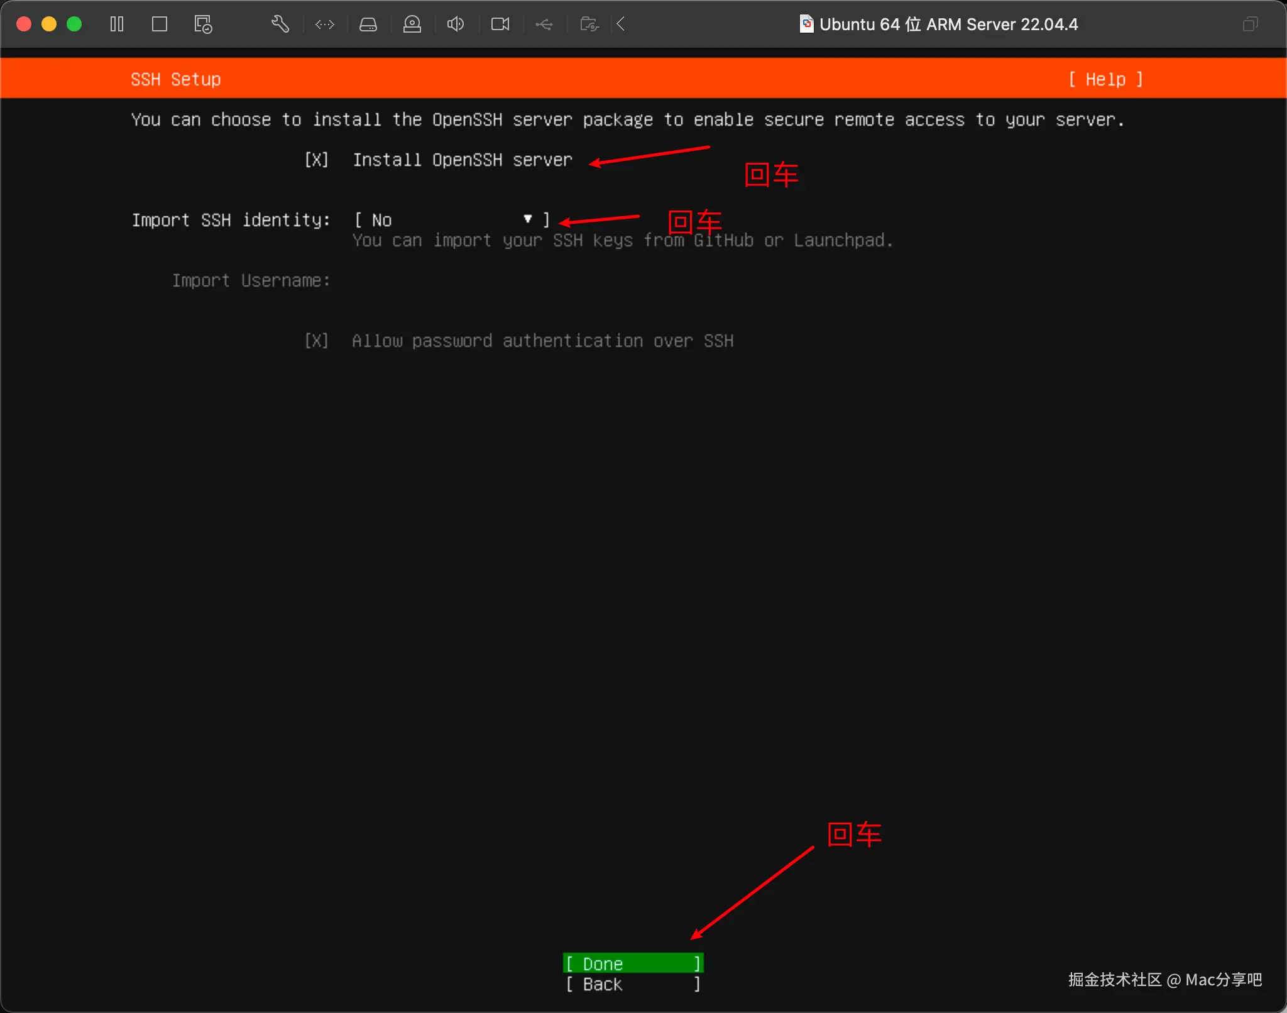Click the CD/DVD drive icon
Viewport: 1287px width, 1013px height.
[412, 25]
